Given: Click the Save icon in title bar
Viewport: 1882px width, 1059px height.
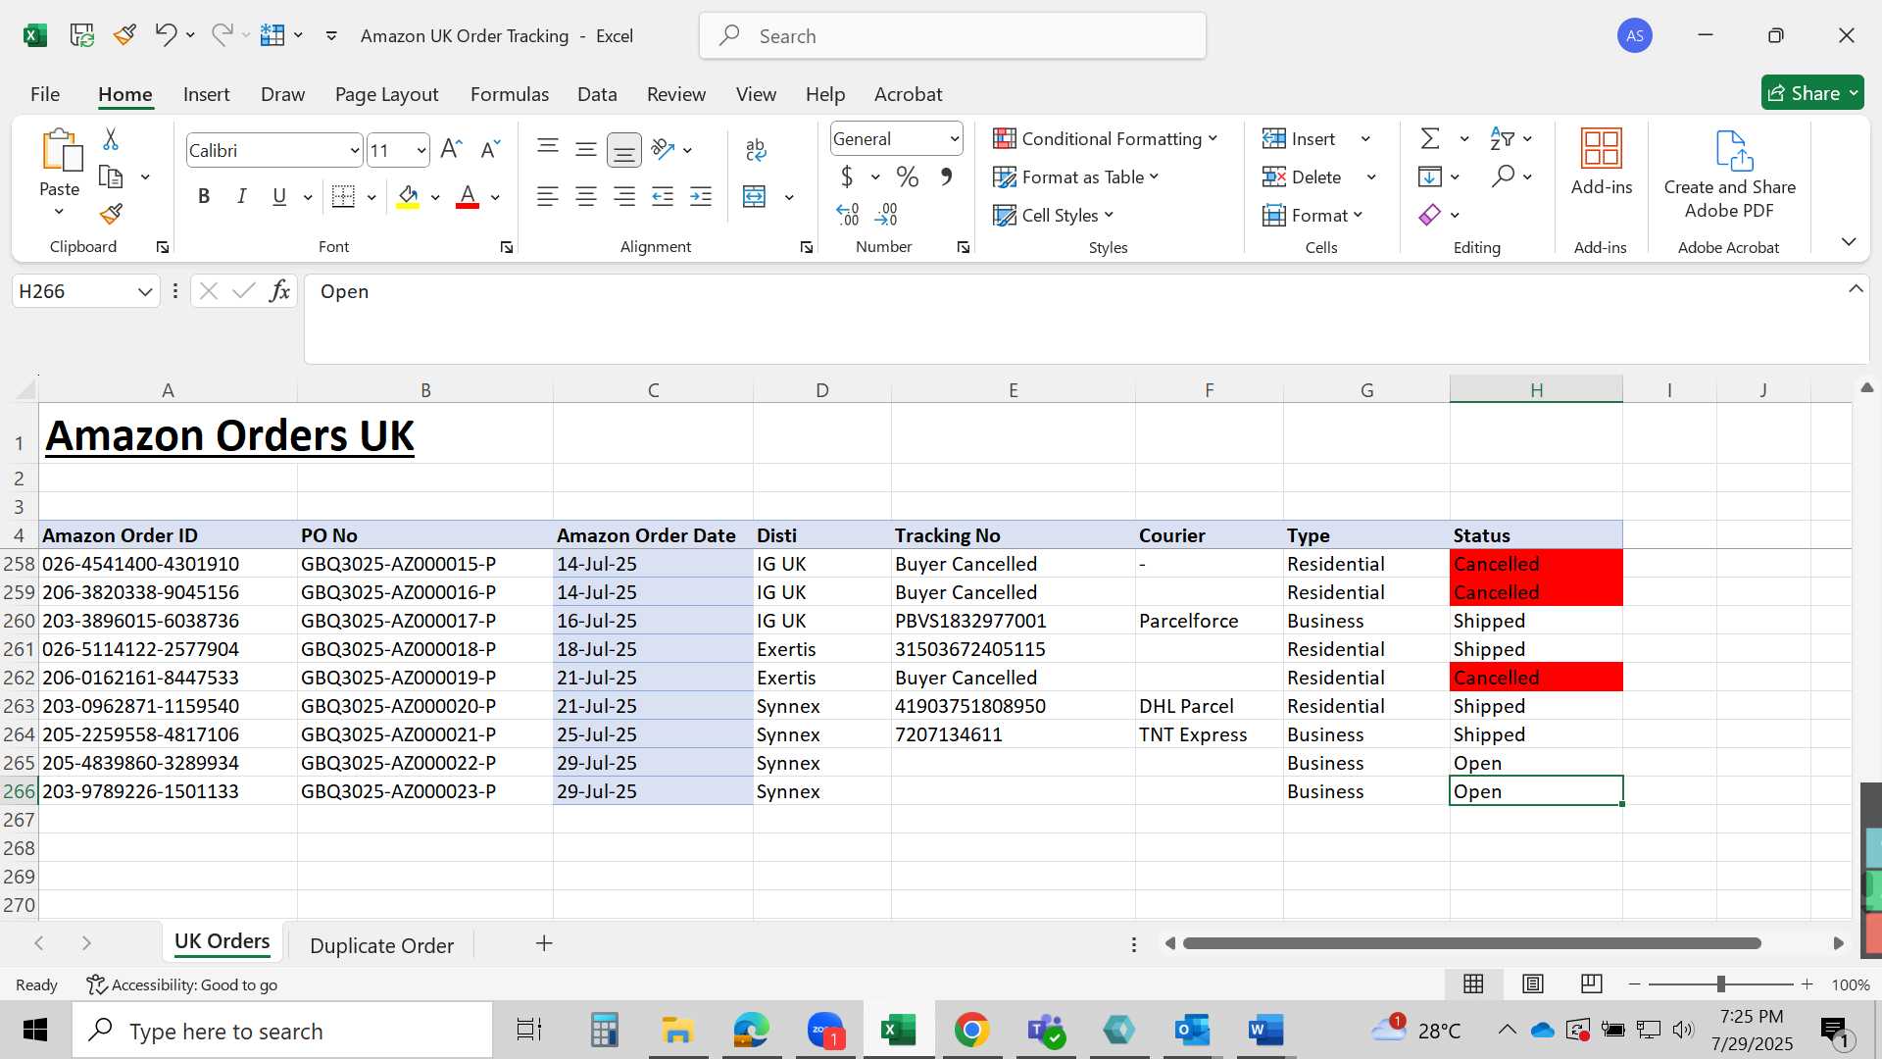Looking at the screenshot, I should tap(82, 35).
